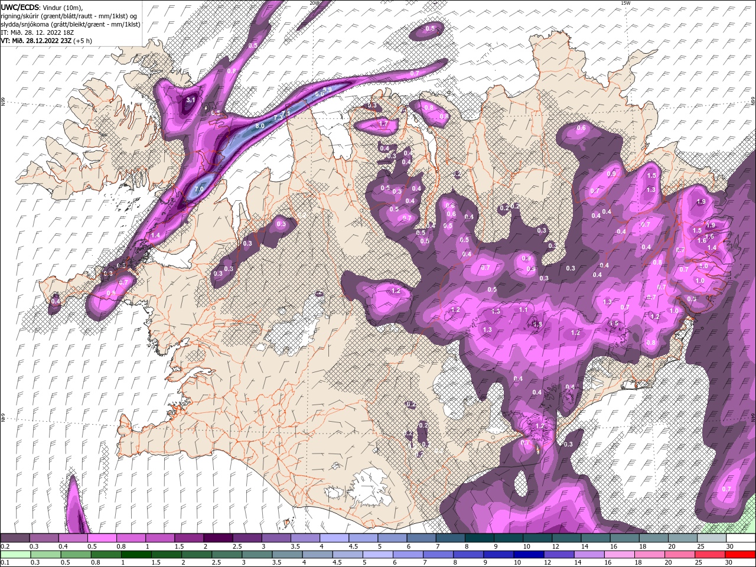Select the 0.1 pale green swatch in the rain legend
756x567 pixels.
pyautogui.click(x=15, y=554)
